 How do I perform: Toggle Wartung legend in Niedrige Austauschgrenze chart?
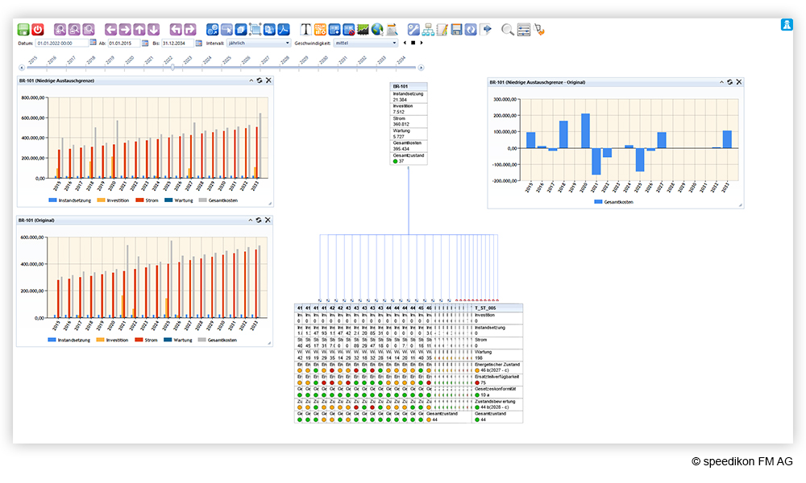tap(179, 200)
